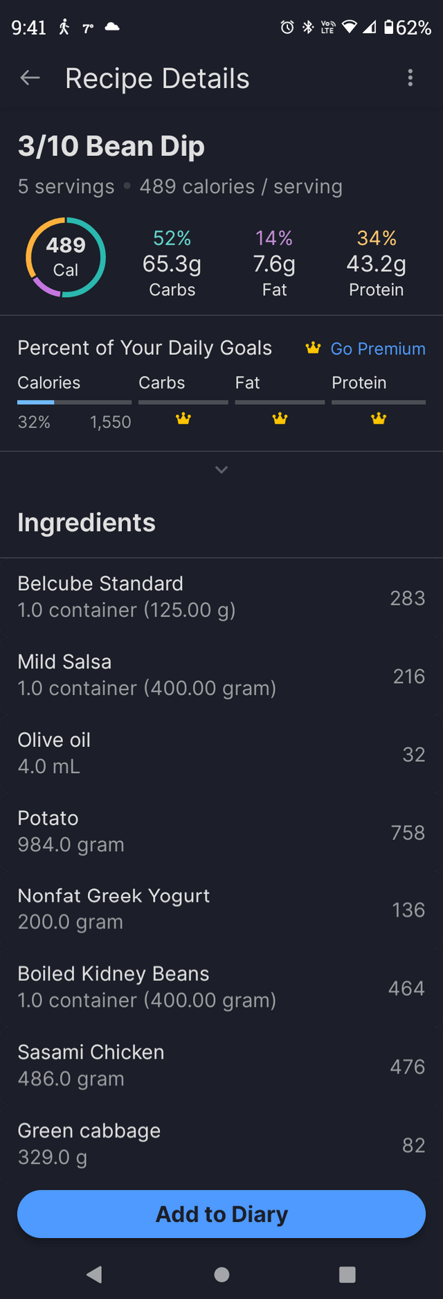Tap the premium crown under Fat

[x=280, y=418]
